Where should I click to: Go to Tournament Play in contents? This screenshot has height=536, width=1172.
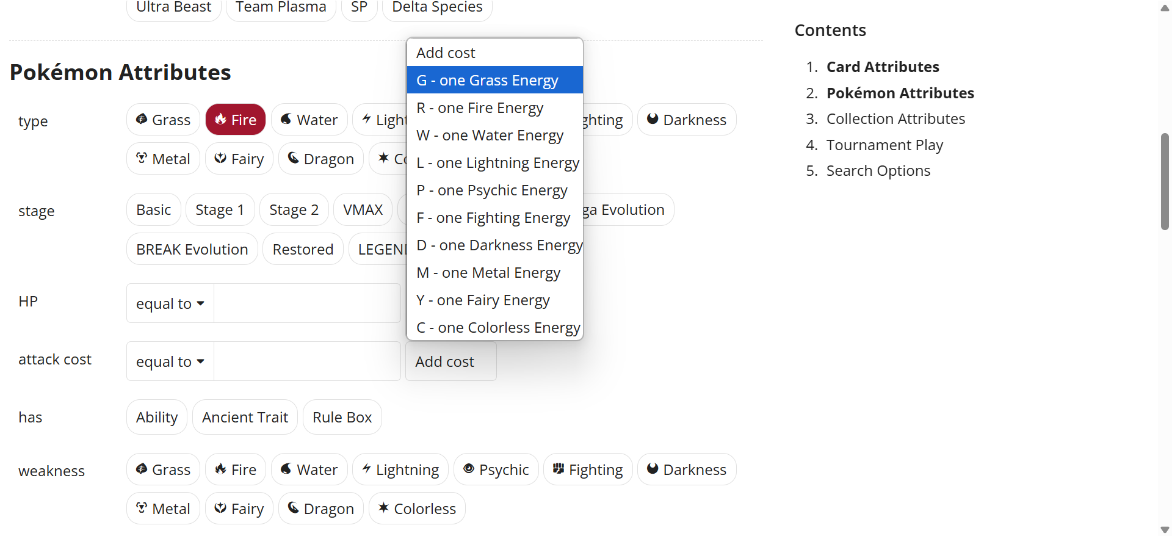884,145
